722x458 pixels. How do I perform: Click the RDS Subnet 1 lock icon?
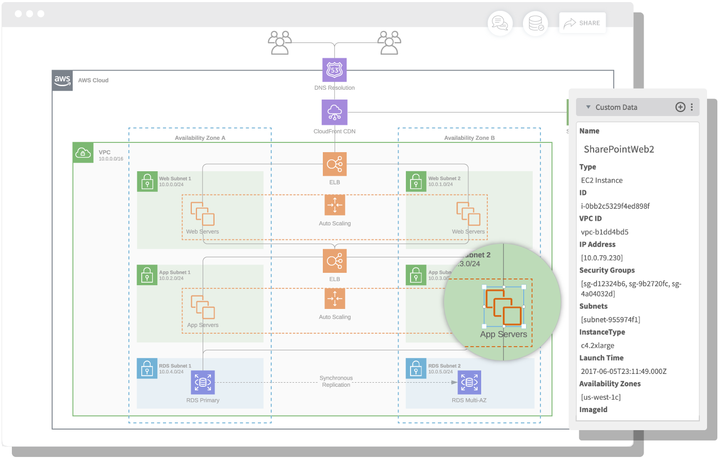coord(147,369)
